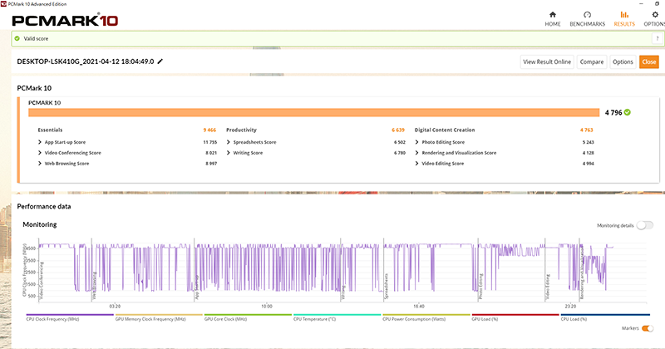The image size is (665, 349).
Task: Click the Performance data heading
Action: point(44,206)
